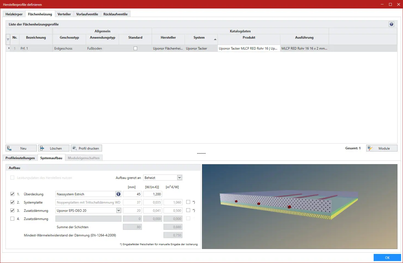Screen dimensions: 403x263
Task: Open the Aufbau grenzt an dropdown
Action: [179, 178]
